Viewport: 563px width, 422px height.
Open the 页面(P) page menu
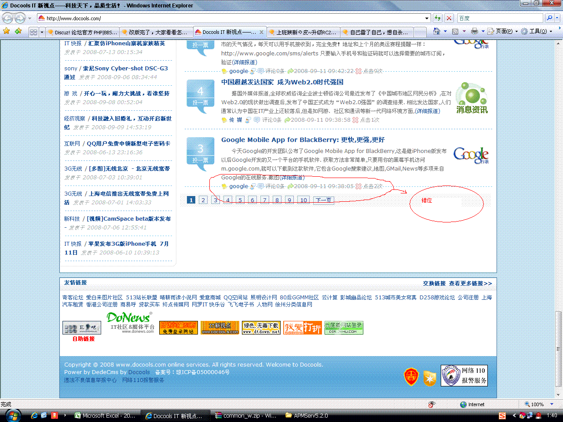coord(503,31)
